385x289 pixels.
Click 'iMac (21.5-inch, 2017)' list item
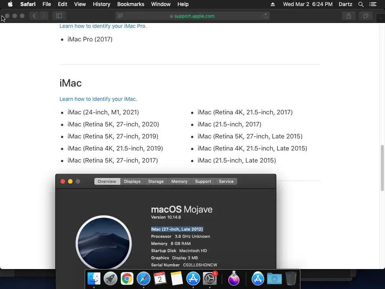point(229,124)
